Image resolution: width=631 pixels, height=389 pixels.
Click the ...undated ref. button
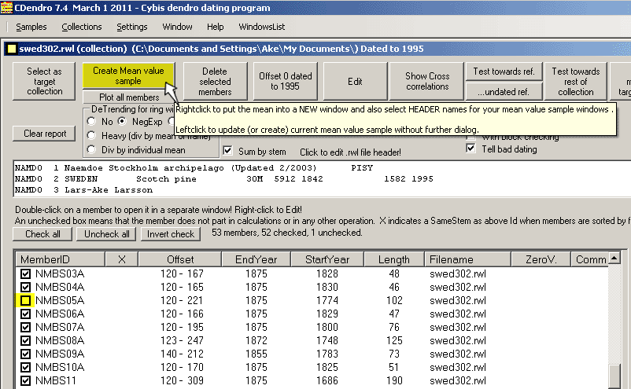click(x=504, y=92)
